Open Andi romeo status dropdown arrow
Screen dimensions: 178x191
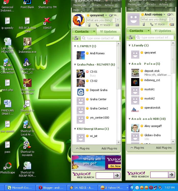pos(164,15)
